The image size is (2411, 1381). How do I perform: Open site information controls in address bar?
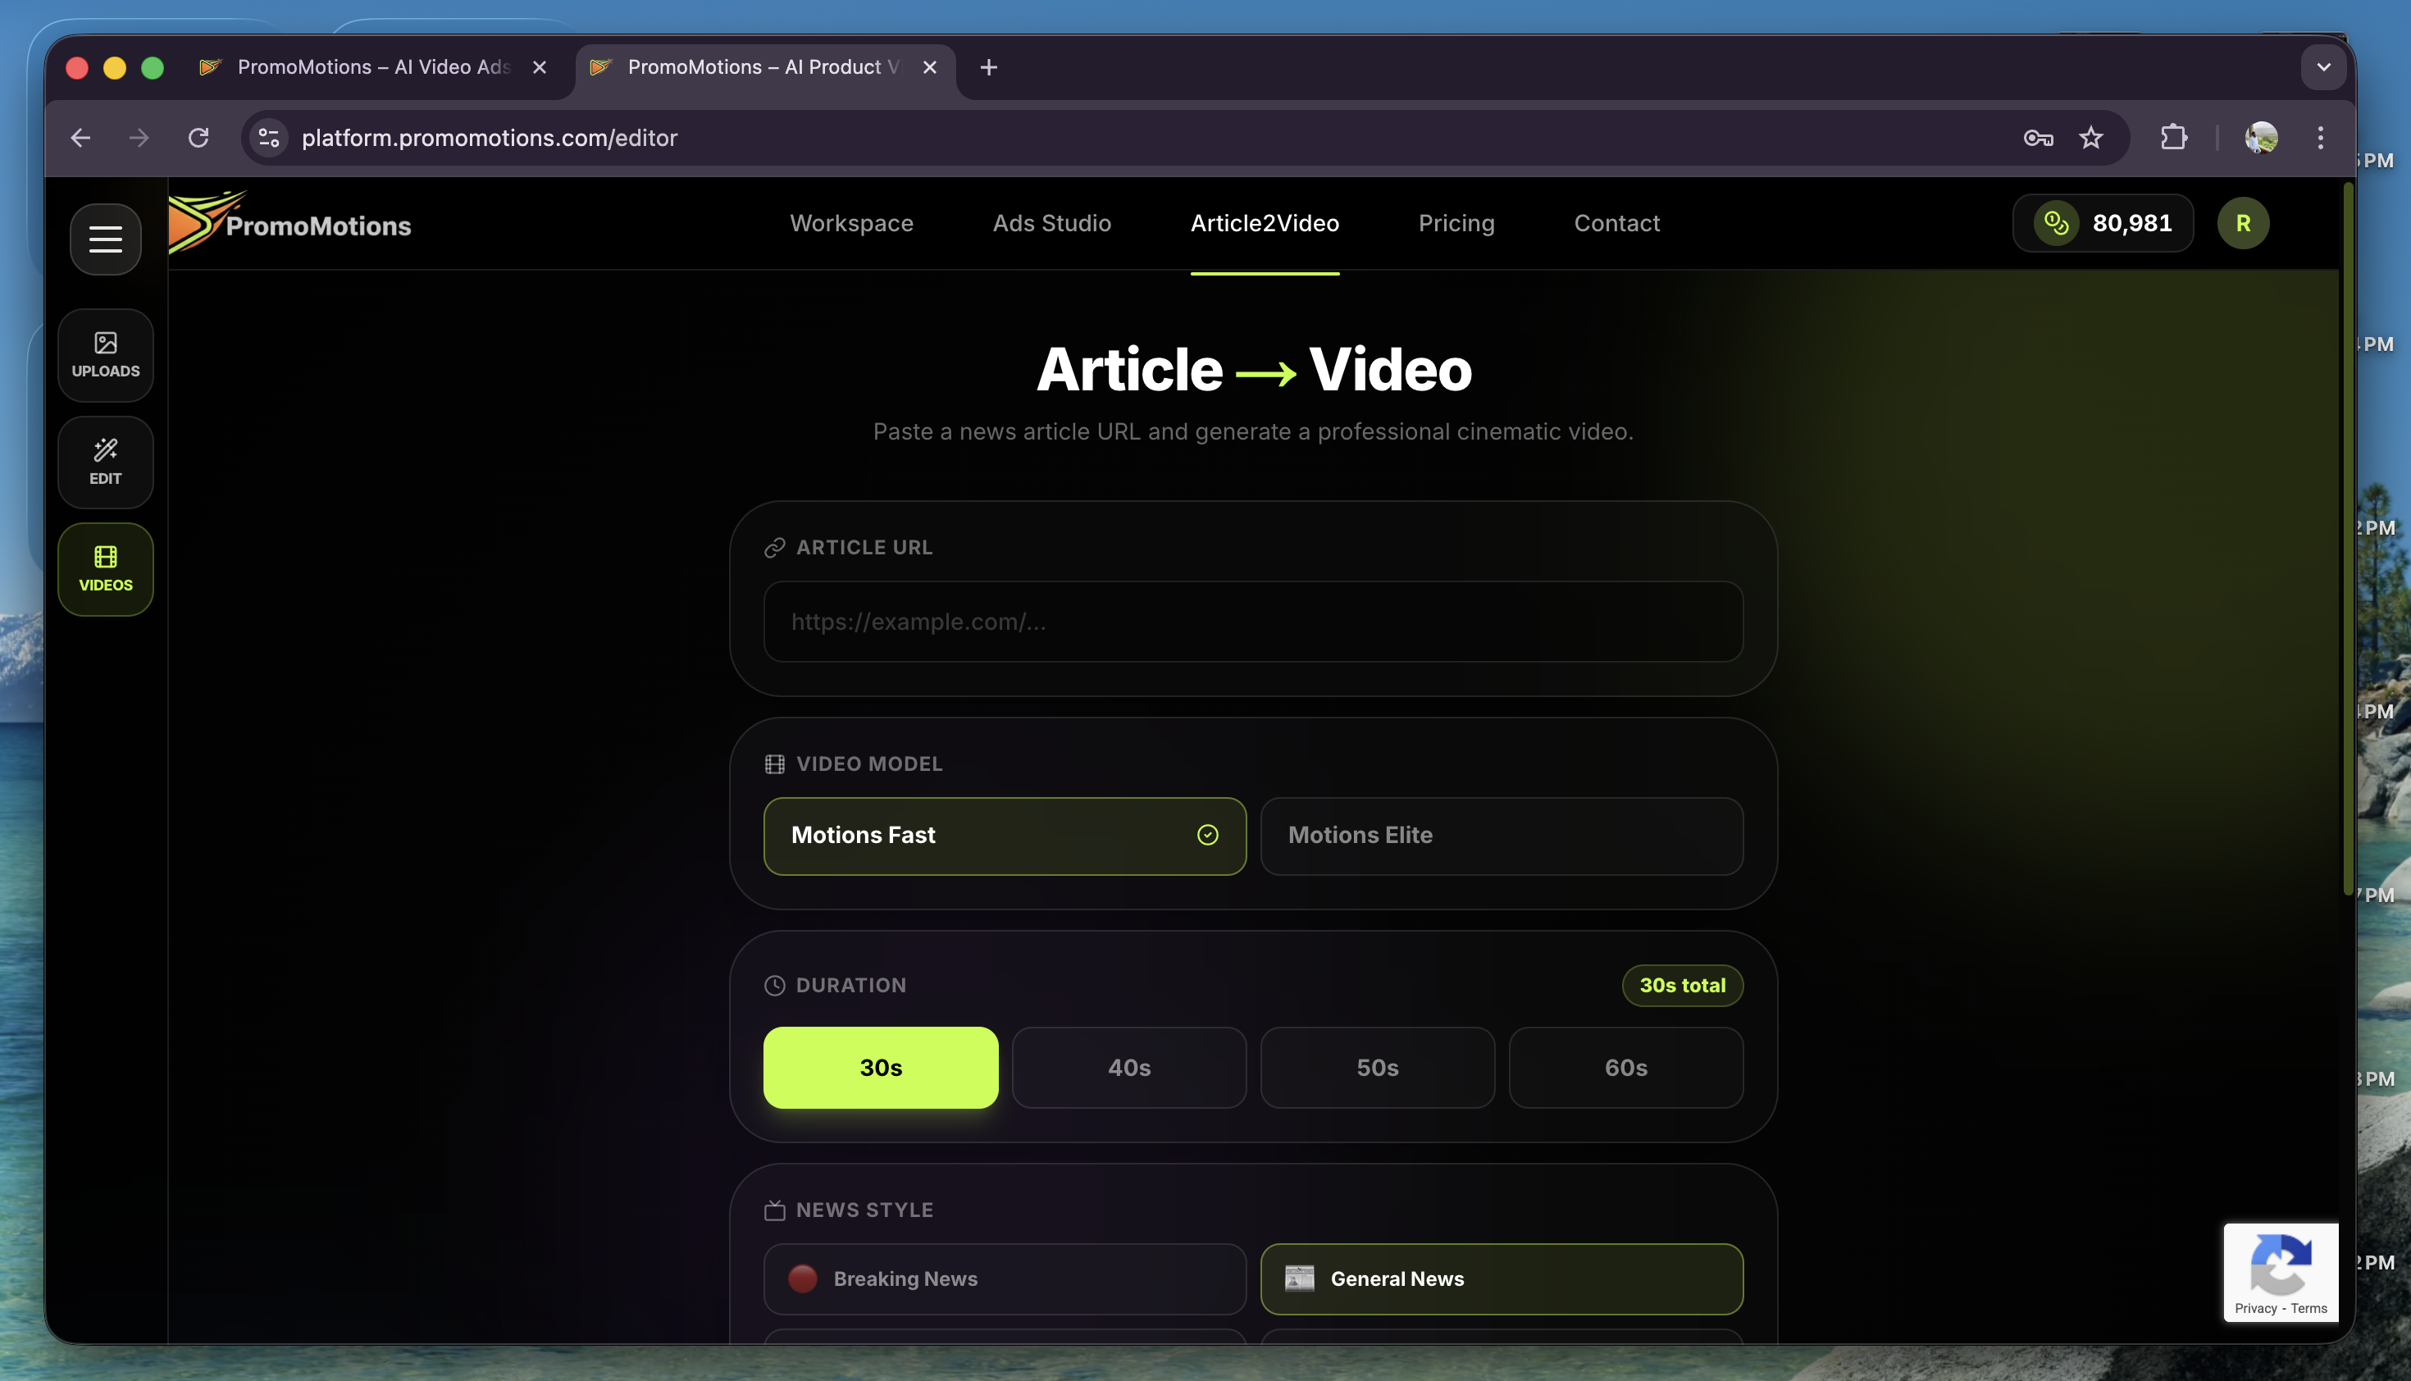click(x=269, y=138)
